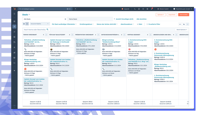The image size is (205, 115).
Task: Open the notifications bell icon
Action: point(152,9)
